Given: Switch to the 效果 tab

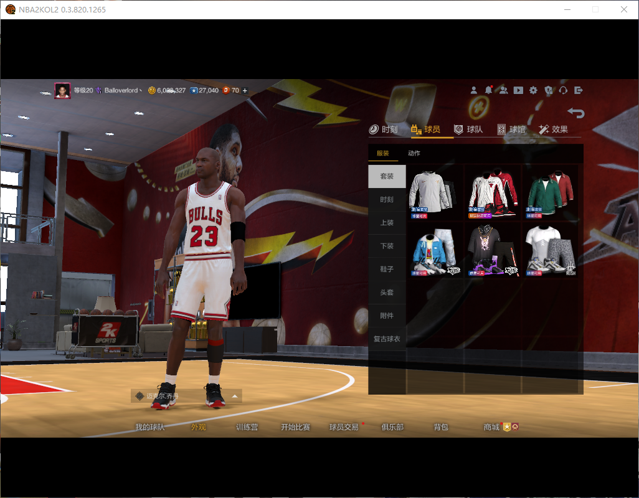Looking at the screenshot, I should (553, 129).
